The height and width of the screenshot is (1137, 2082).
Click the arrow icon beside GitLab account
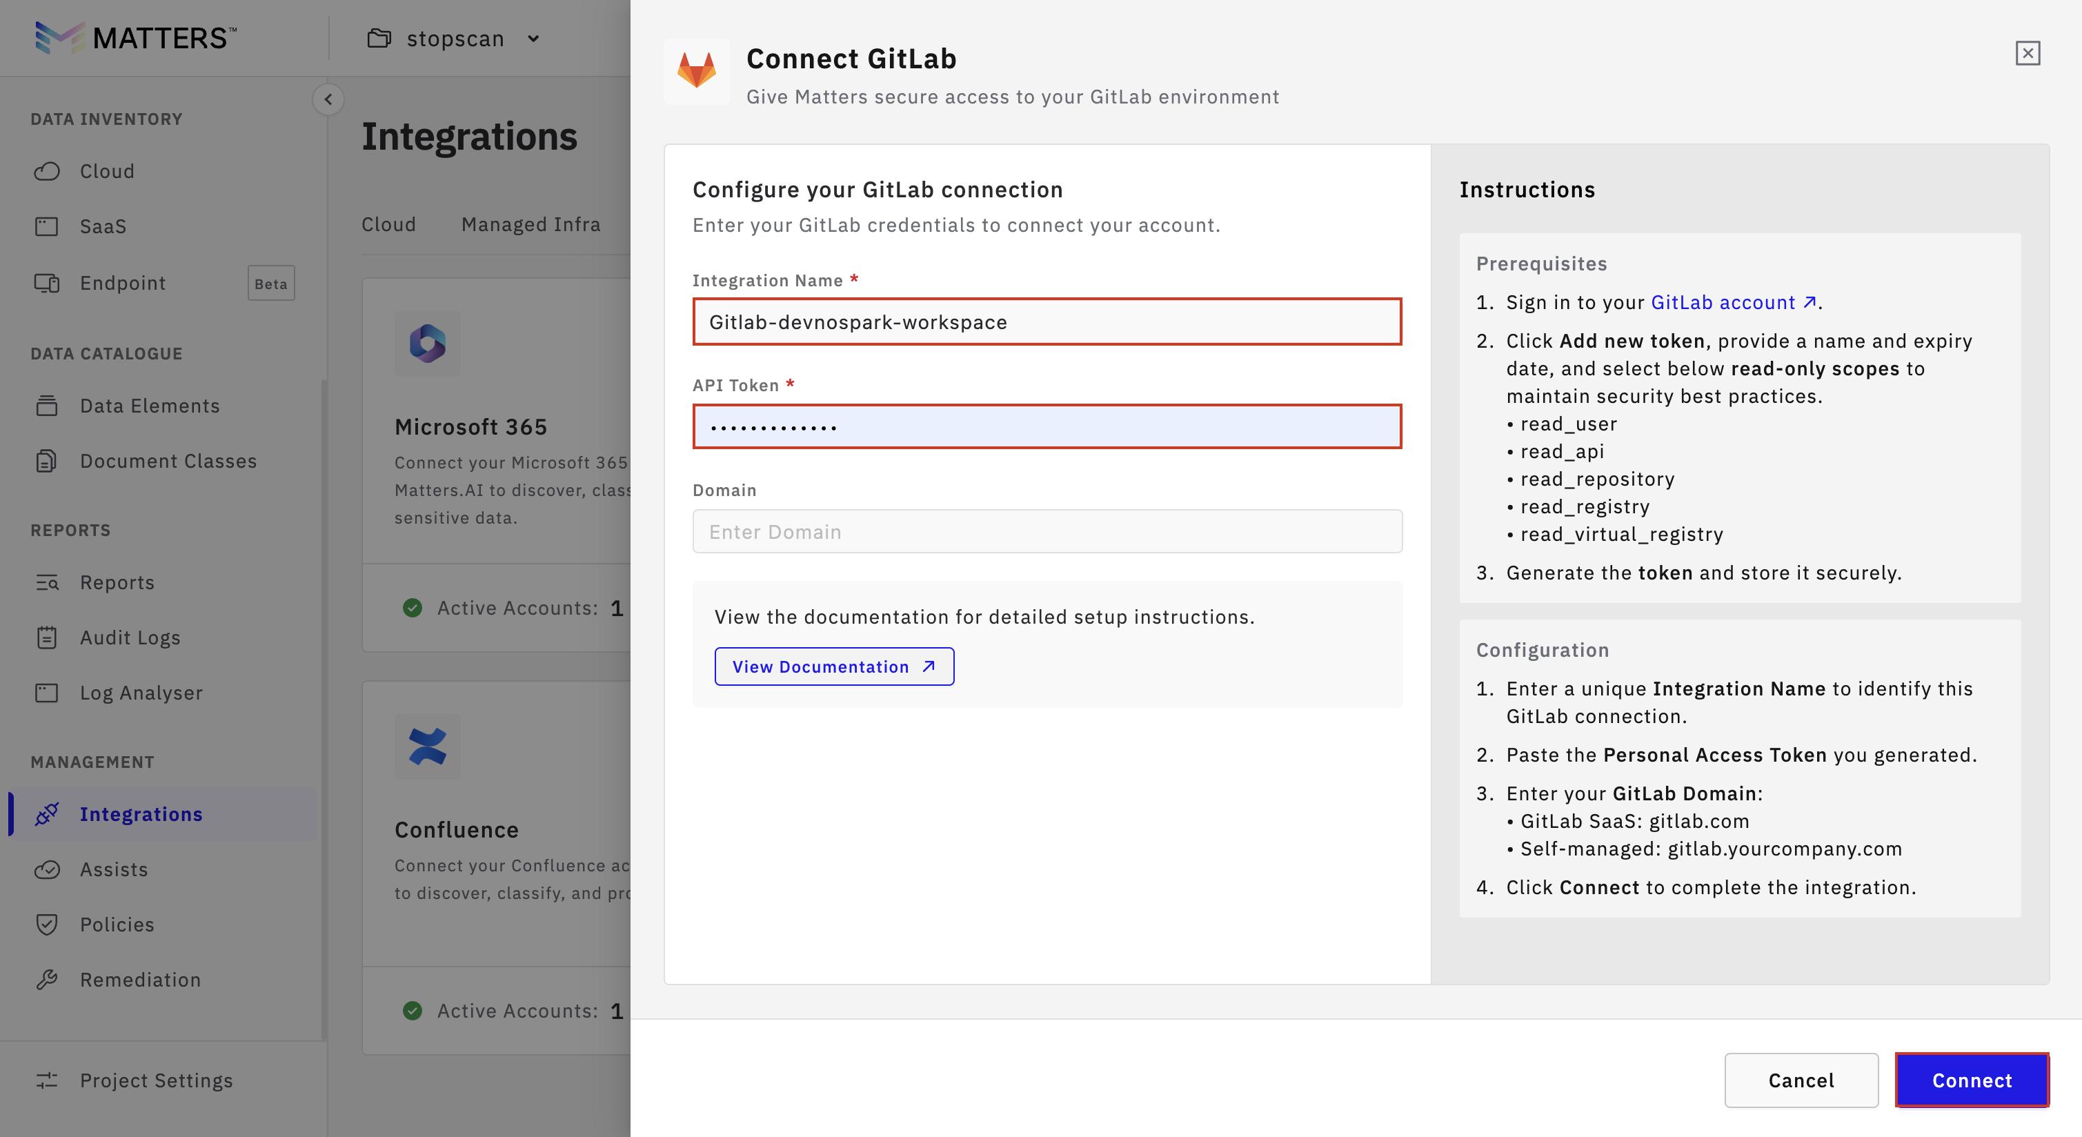[1809, 302]
